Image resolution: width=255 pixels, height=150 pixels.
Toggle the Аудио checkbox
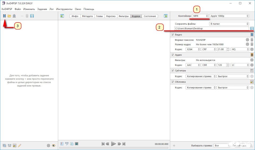tap(173, 55)
